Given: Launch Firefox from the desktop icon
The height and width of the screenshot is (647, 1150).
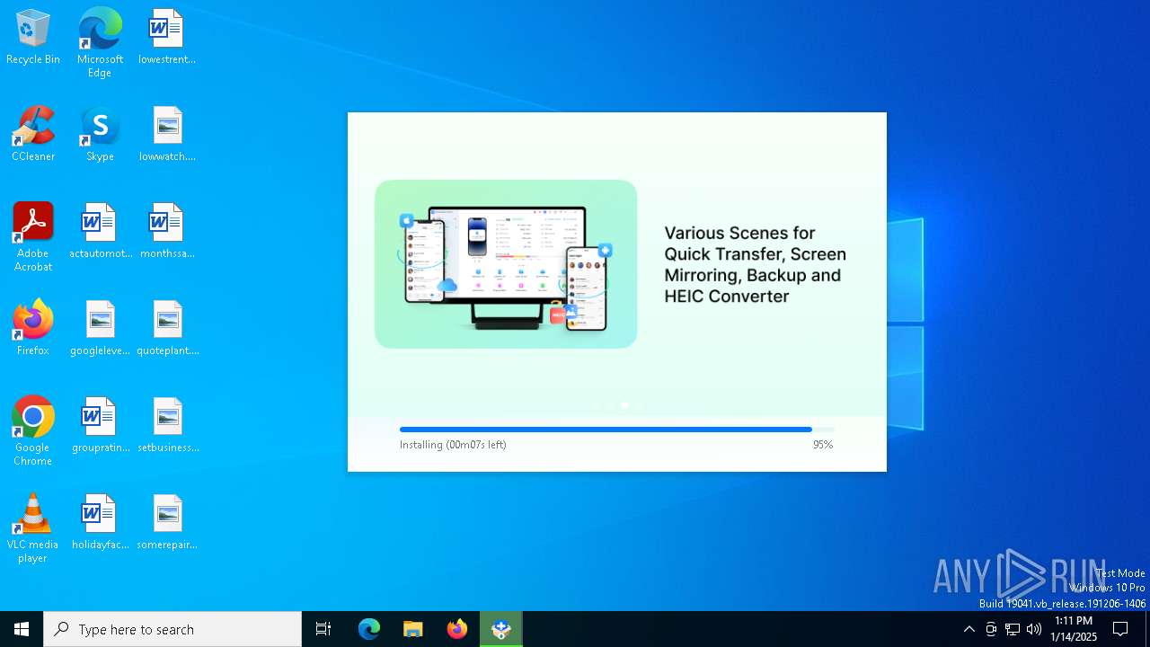Looking at the screenshot, I should [33, 329].
